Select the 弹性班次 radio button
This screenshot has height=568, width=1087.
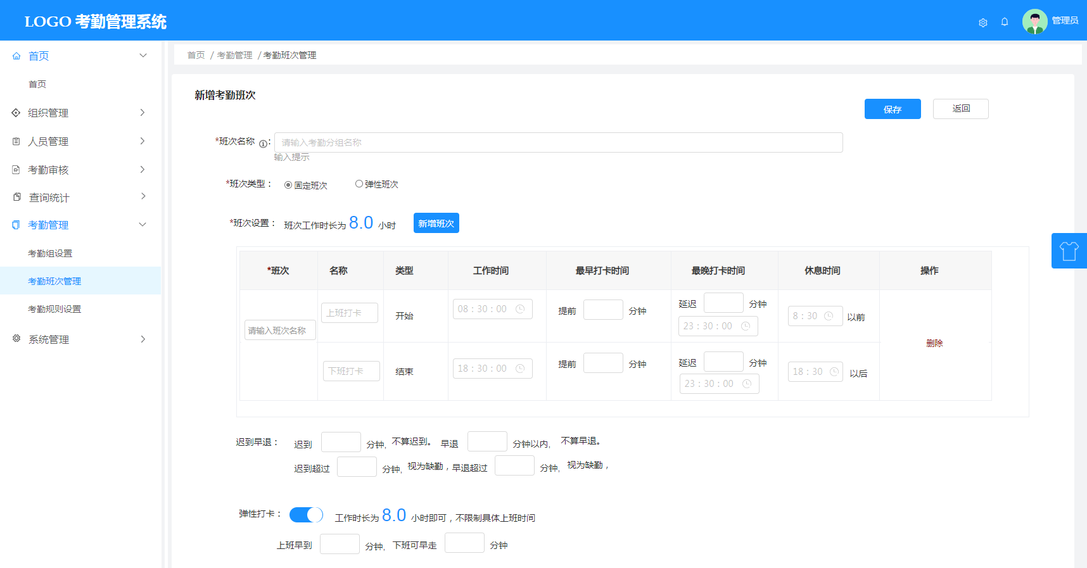tap(359, 184)
